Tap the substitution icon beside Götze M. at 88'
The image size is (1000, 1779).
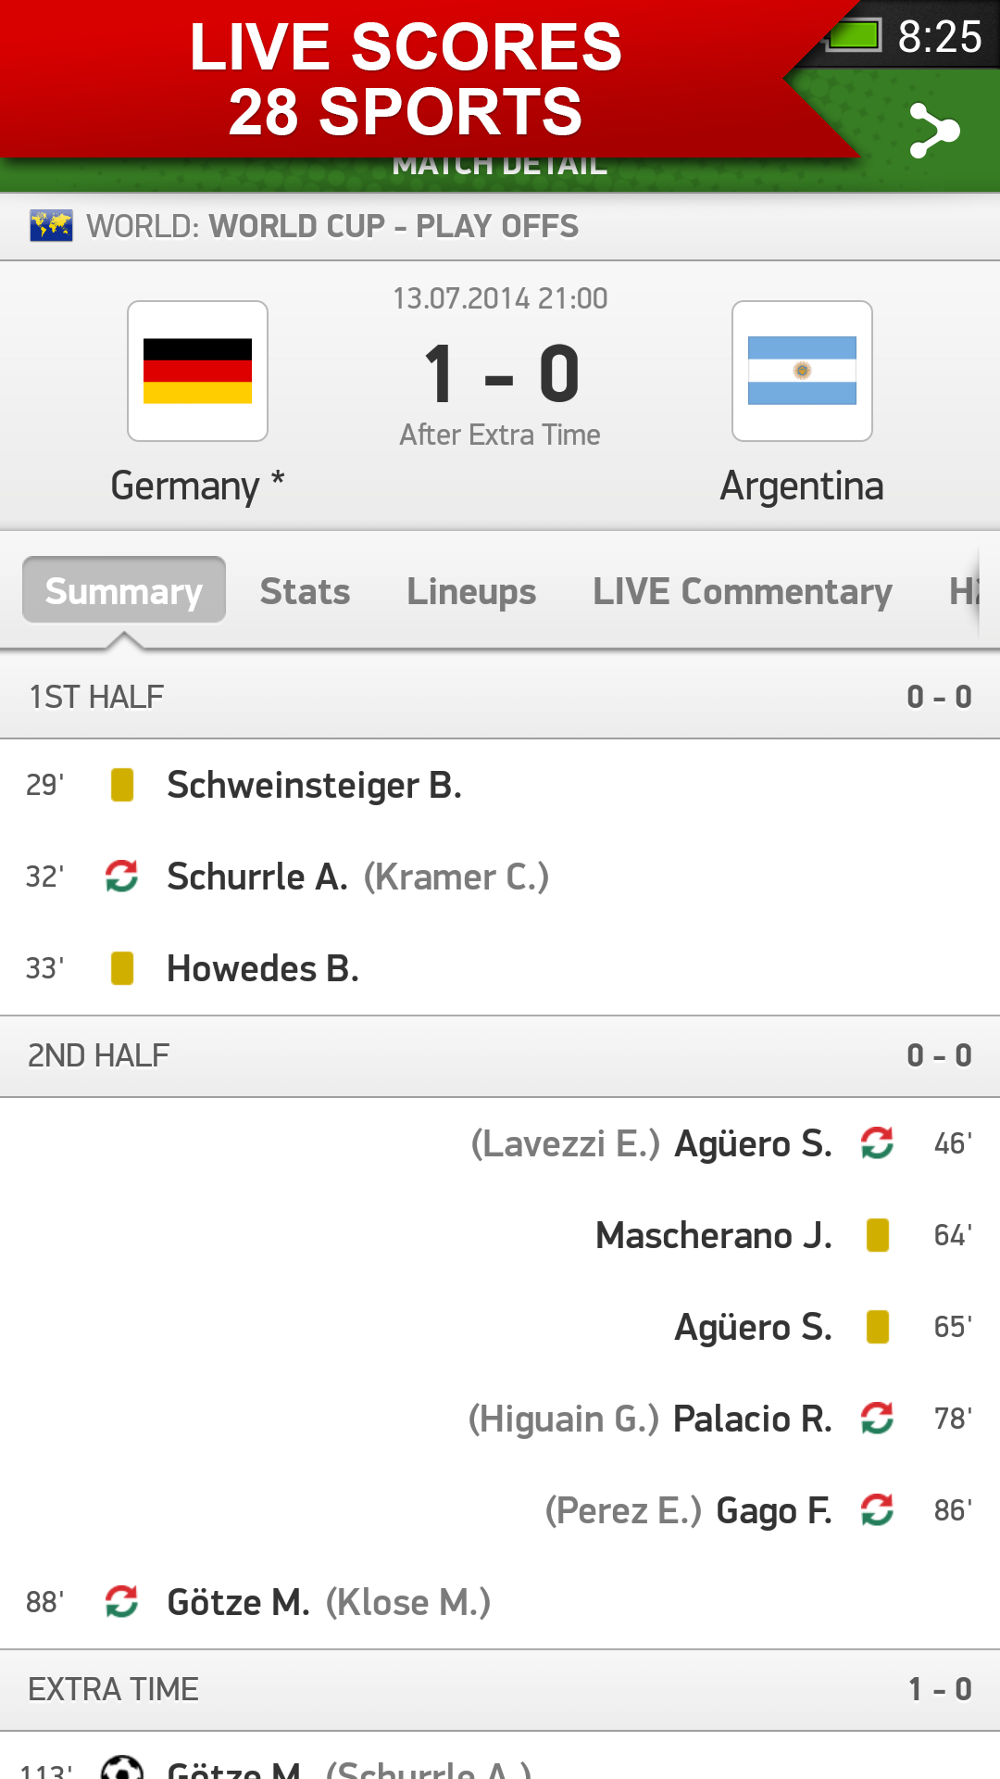(121, 1601)
